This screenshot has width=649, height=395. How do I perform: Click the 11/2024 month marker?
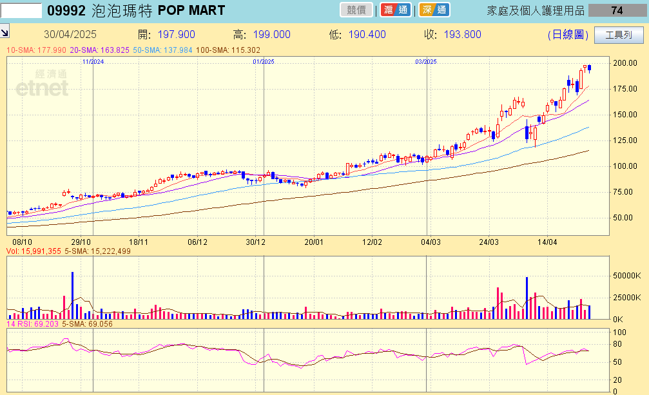(x=93, y=62)
